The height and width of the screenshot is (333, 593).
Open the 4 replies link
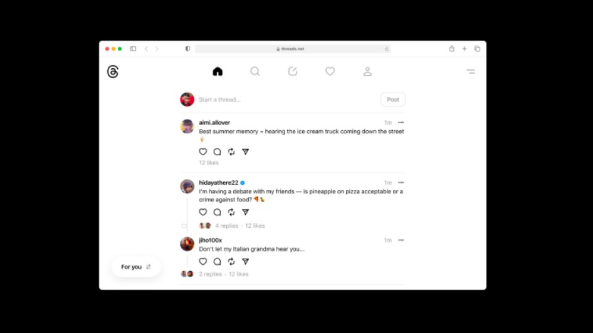click(226, 226)
